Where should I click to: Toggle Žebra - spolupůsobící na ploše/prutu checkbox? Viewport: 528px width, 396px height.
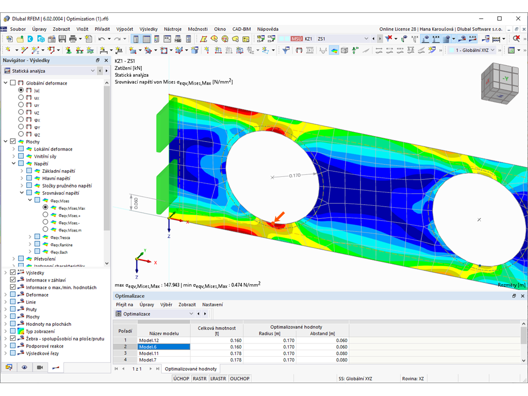tap(13, 338)
